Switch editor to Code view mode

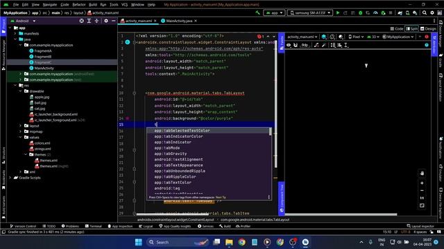pos(397,28)
